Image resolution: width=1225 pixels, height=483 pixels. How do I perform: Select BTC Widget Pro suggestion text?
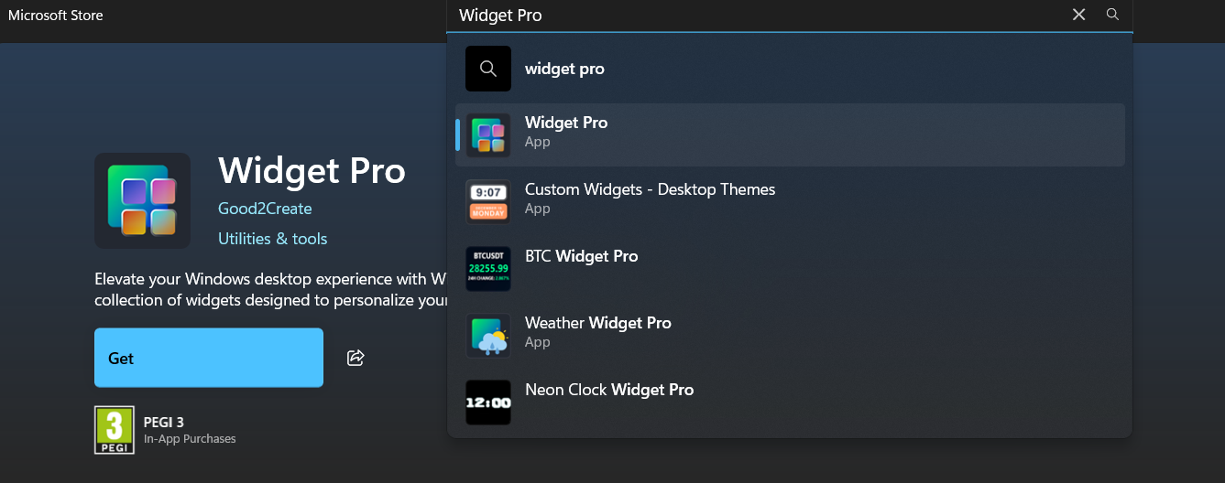(x=581, y=257)
